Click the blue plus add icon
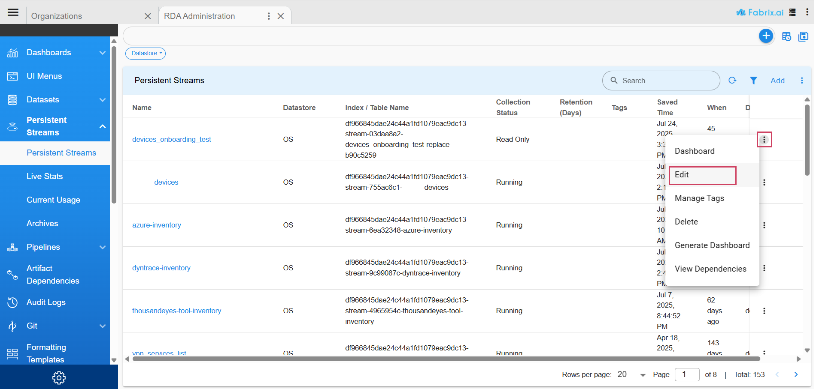Image resolution: width=816 pixels, height=389 pixels. pyautogui.click(x=766, y=36)
